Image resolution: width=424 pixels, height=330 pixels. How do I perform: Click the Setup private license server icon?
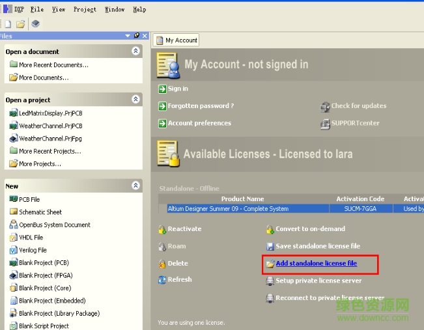(270, 281)
